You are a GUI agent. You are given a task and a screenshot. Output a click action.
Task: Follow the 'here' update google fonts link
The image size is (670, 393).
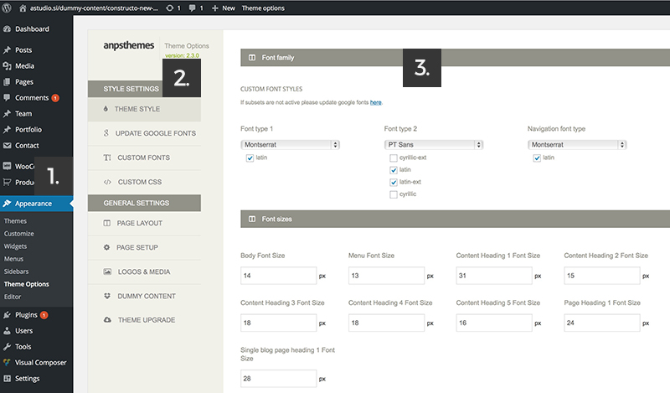point(375,102)
